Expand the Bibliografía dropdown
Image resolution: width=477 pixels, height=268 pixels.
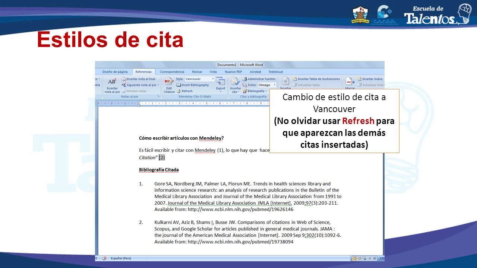pos(255,91)
